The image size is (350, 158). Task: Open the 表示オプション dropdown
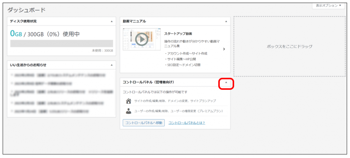[x=328, y=6]
